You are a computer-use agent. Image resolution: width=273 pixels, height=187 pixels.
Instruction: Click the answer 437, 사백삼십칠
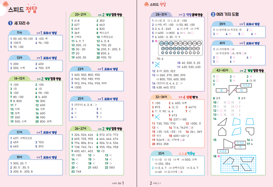[21, 138]
